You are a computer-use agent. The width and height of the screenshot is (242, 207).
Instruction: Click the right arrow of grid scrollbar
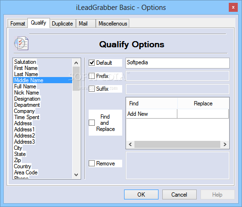coord(225,144)
